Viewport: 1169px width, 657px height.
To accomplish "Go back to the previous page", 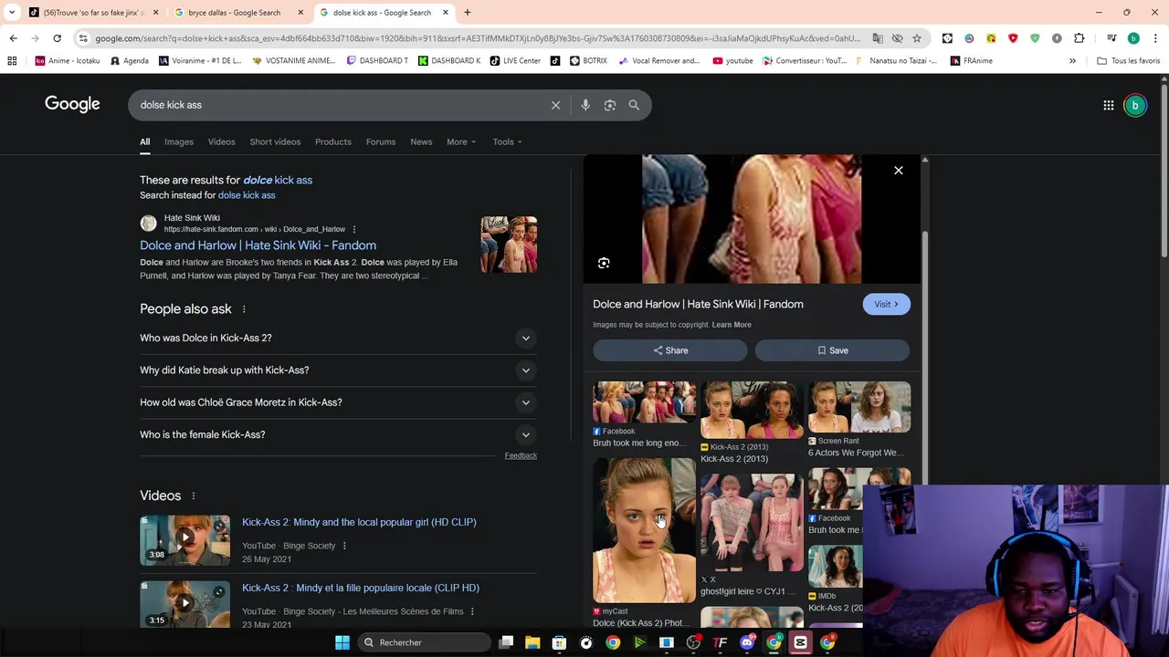I will click(13, 38).
